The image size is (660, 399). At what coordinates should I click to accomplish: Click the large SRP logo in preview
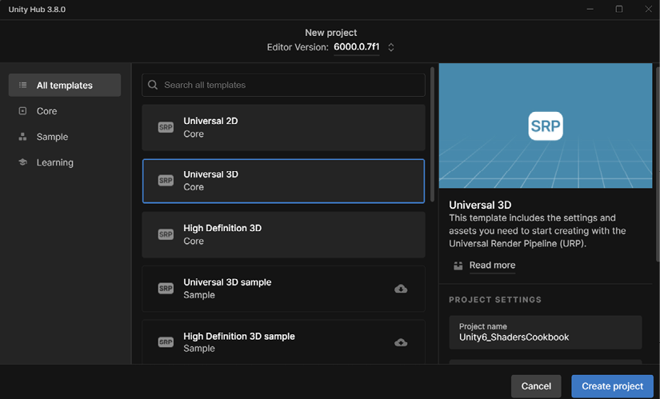546,126
